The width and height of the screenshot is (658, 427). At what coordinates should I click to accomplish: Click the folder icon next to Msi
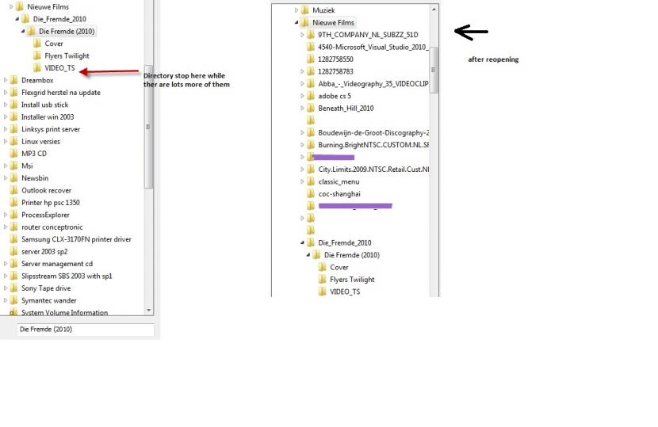(x=13, y=166)
